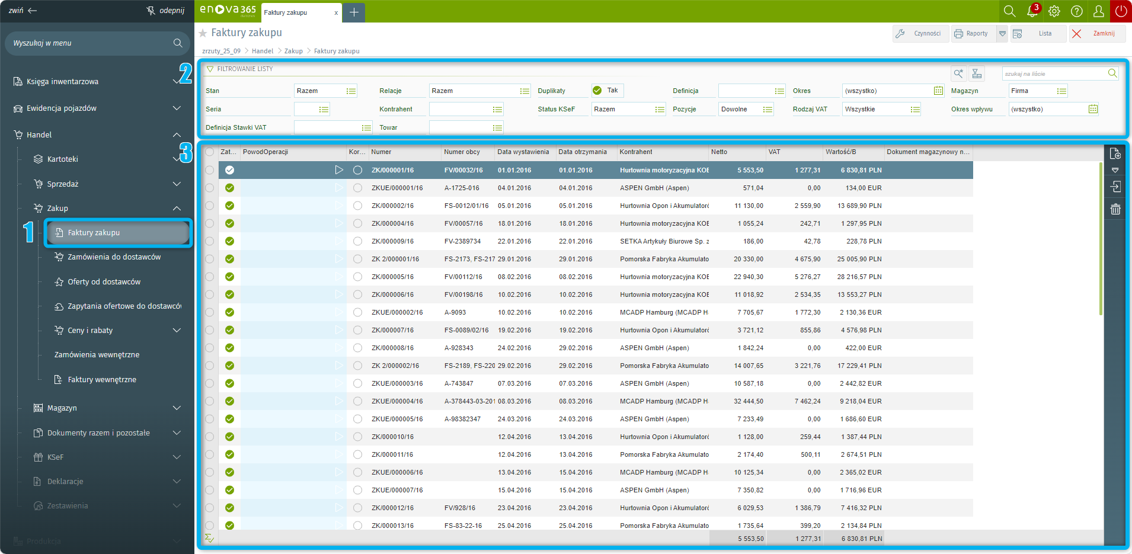The width and height of the screenshot is (1132, 554).
Task: Open the Raporty dropdown arrow
Action: (x=1002, y=34)
